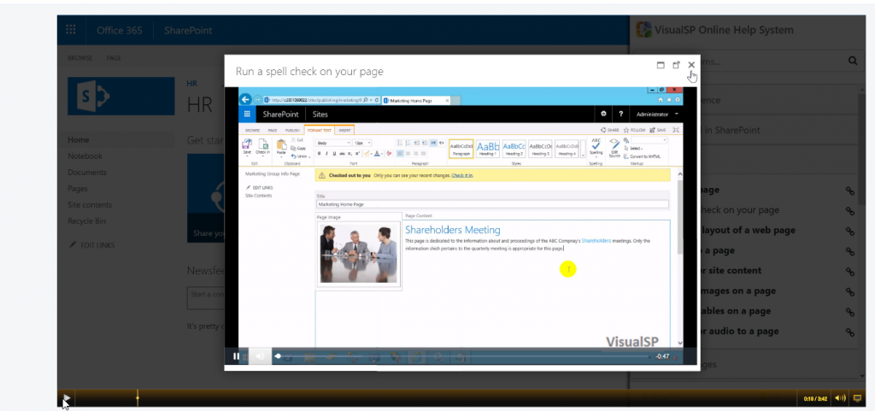Click the question mark help icon
This screenshot has width=875, height=411.
[620, 114]
